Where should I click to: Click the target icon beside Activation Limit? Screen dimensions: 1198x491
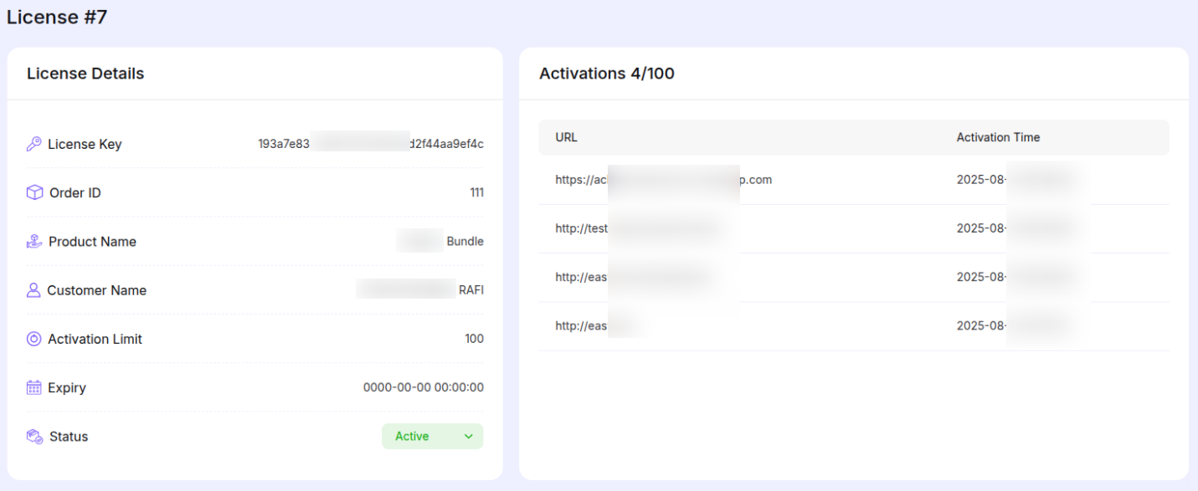point(33,339)
